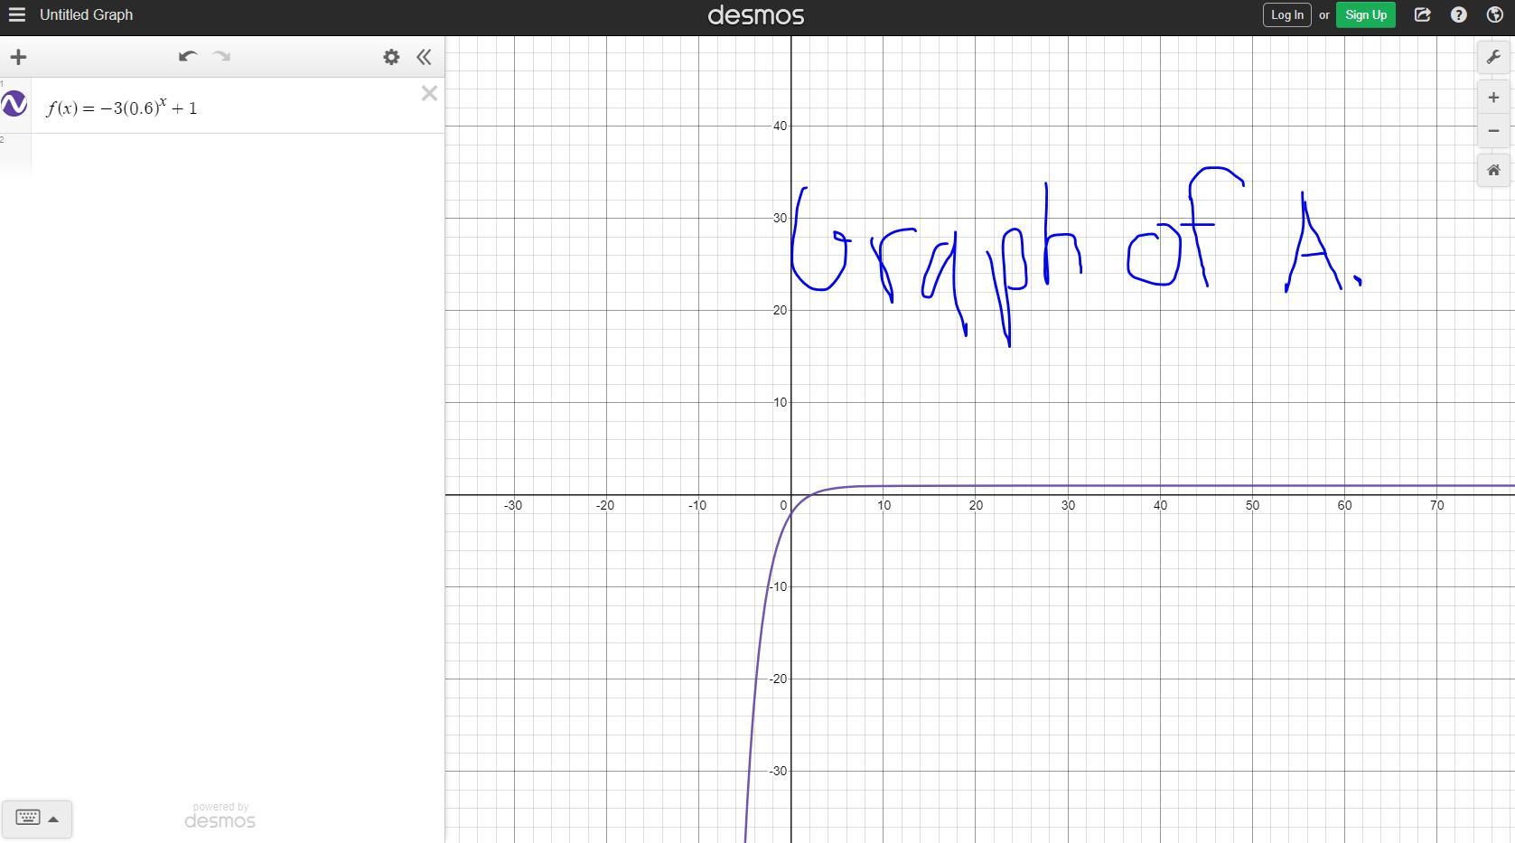This screenshot has width=1515, height=843.
Task: Redo the last action
Action: click(x=221, y=57)
